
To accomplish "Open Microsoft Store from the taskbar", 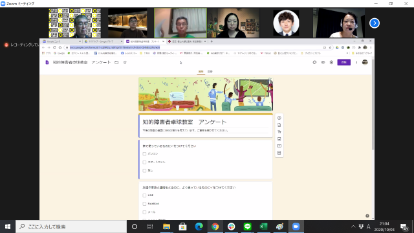I will (182, 227).
